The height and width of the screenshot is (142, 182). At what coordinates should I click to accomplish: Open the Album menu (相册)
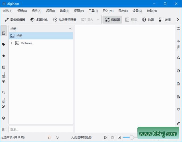[22, 11]
